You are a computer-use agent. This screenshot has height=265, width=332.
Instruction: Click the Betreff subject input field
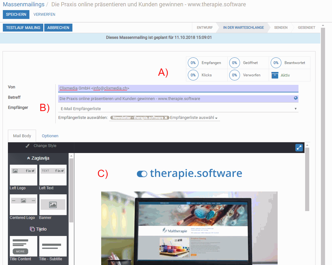[x=178, y=99]
